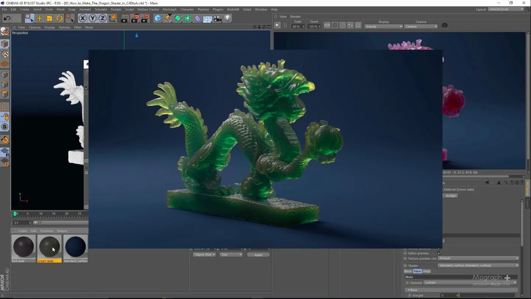Screen dimensions: 531x299
Task: Toggle the Z axis lock
Action: click(103, 18)
